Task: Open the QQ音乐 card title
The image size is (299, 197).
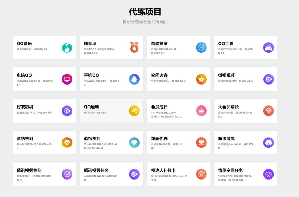Action: pyautogui.click(x=24, y=44)
